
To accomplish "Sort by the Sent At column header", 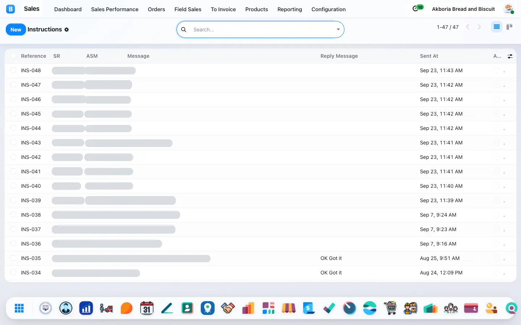I will click(429, 56).
